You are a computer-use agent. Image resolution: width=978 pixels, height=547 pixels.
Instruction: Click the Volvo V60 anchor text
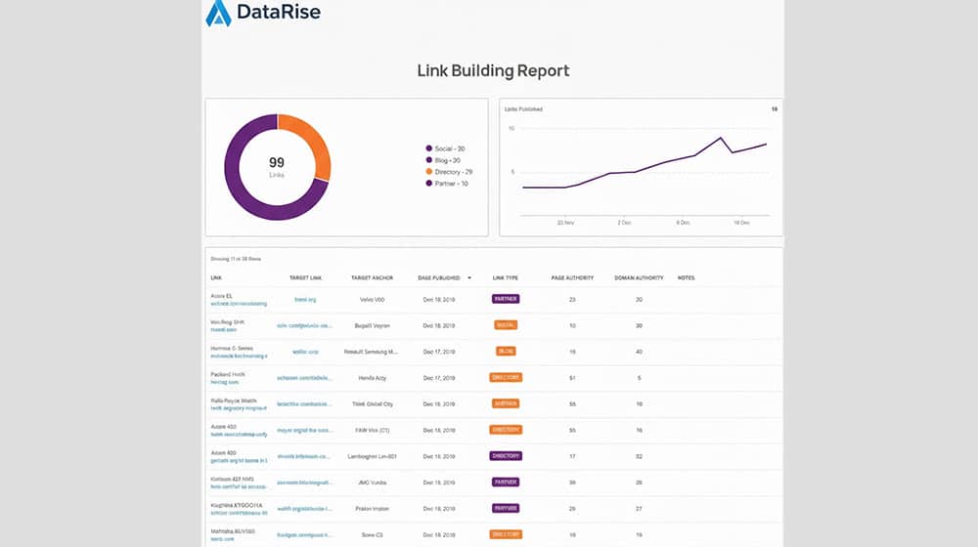(372, 300)
